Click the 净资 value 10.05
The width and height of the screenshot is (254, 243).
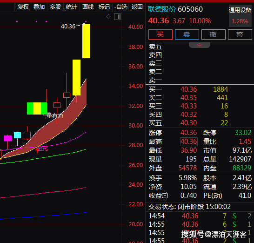click(x=188, y=187)
